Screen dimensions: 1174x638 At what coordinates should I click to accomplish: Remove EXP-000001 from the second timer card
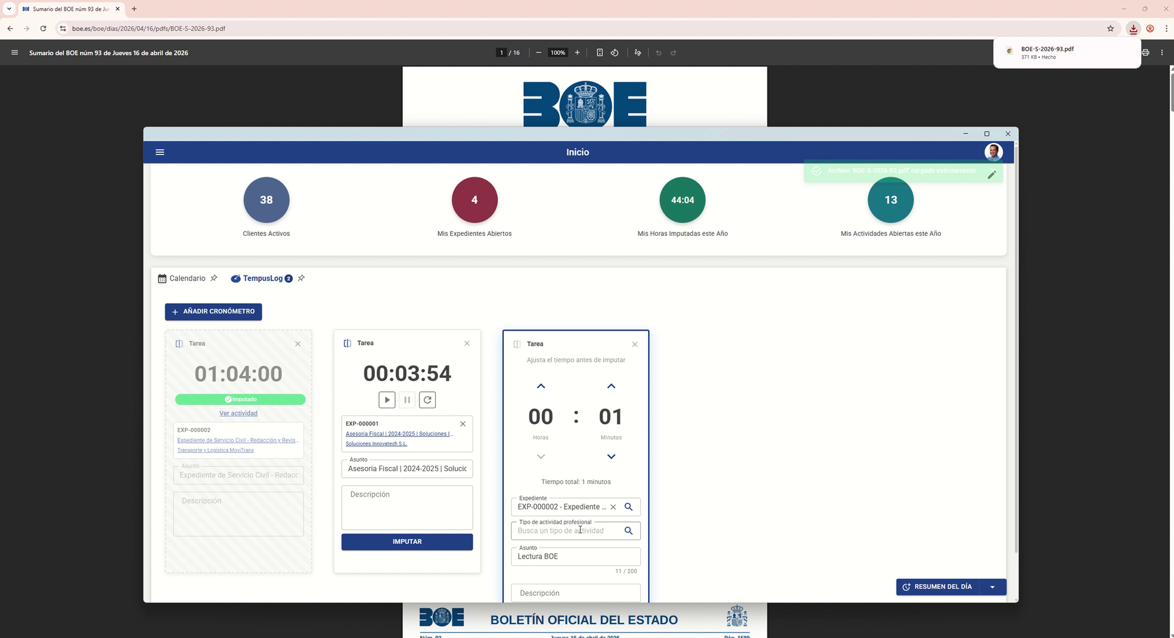click(463, 424)
